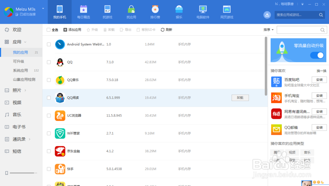Expand the 照片 sidebar section
The width and height of the screenshot is (329, 186).
(x=25, y=90)
